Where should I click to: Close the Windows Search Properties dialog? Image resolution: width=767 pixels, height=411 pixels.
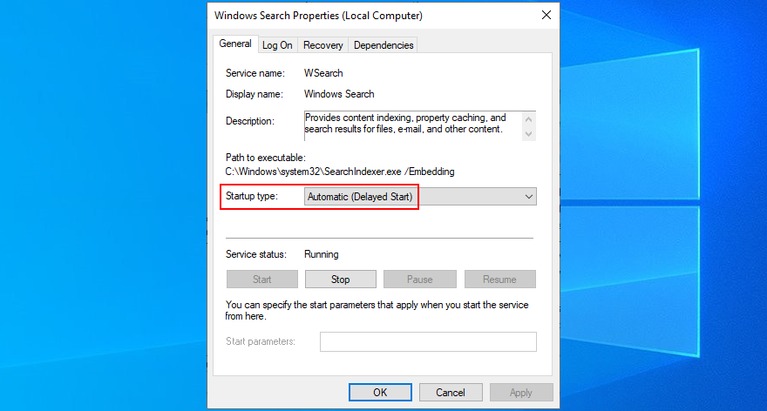tap(546, 15)
